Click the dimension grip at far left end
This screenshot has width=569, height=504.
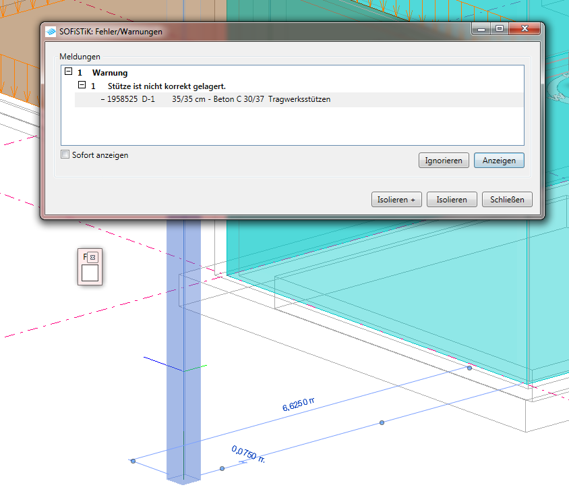[133, 461]
